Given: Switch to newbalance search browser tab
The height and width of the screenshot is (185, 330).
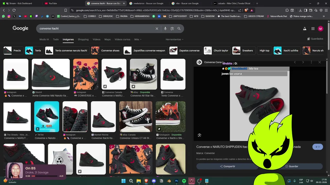Looking at the screenshot, I should (x=148, y=3).
